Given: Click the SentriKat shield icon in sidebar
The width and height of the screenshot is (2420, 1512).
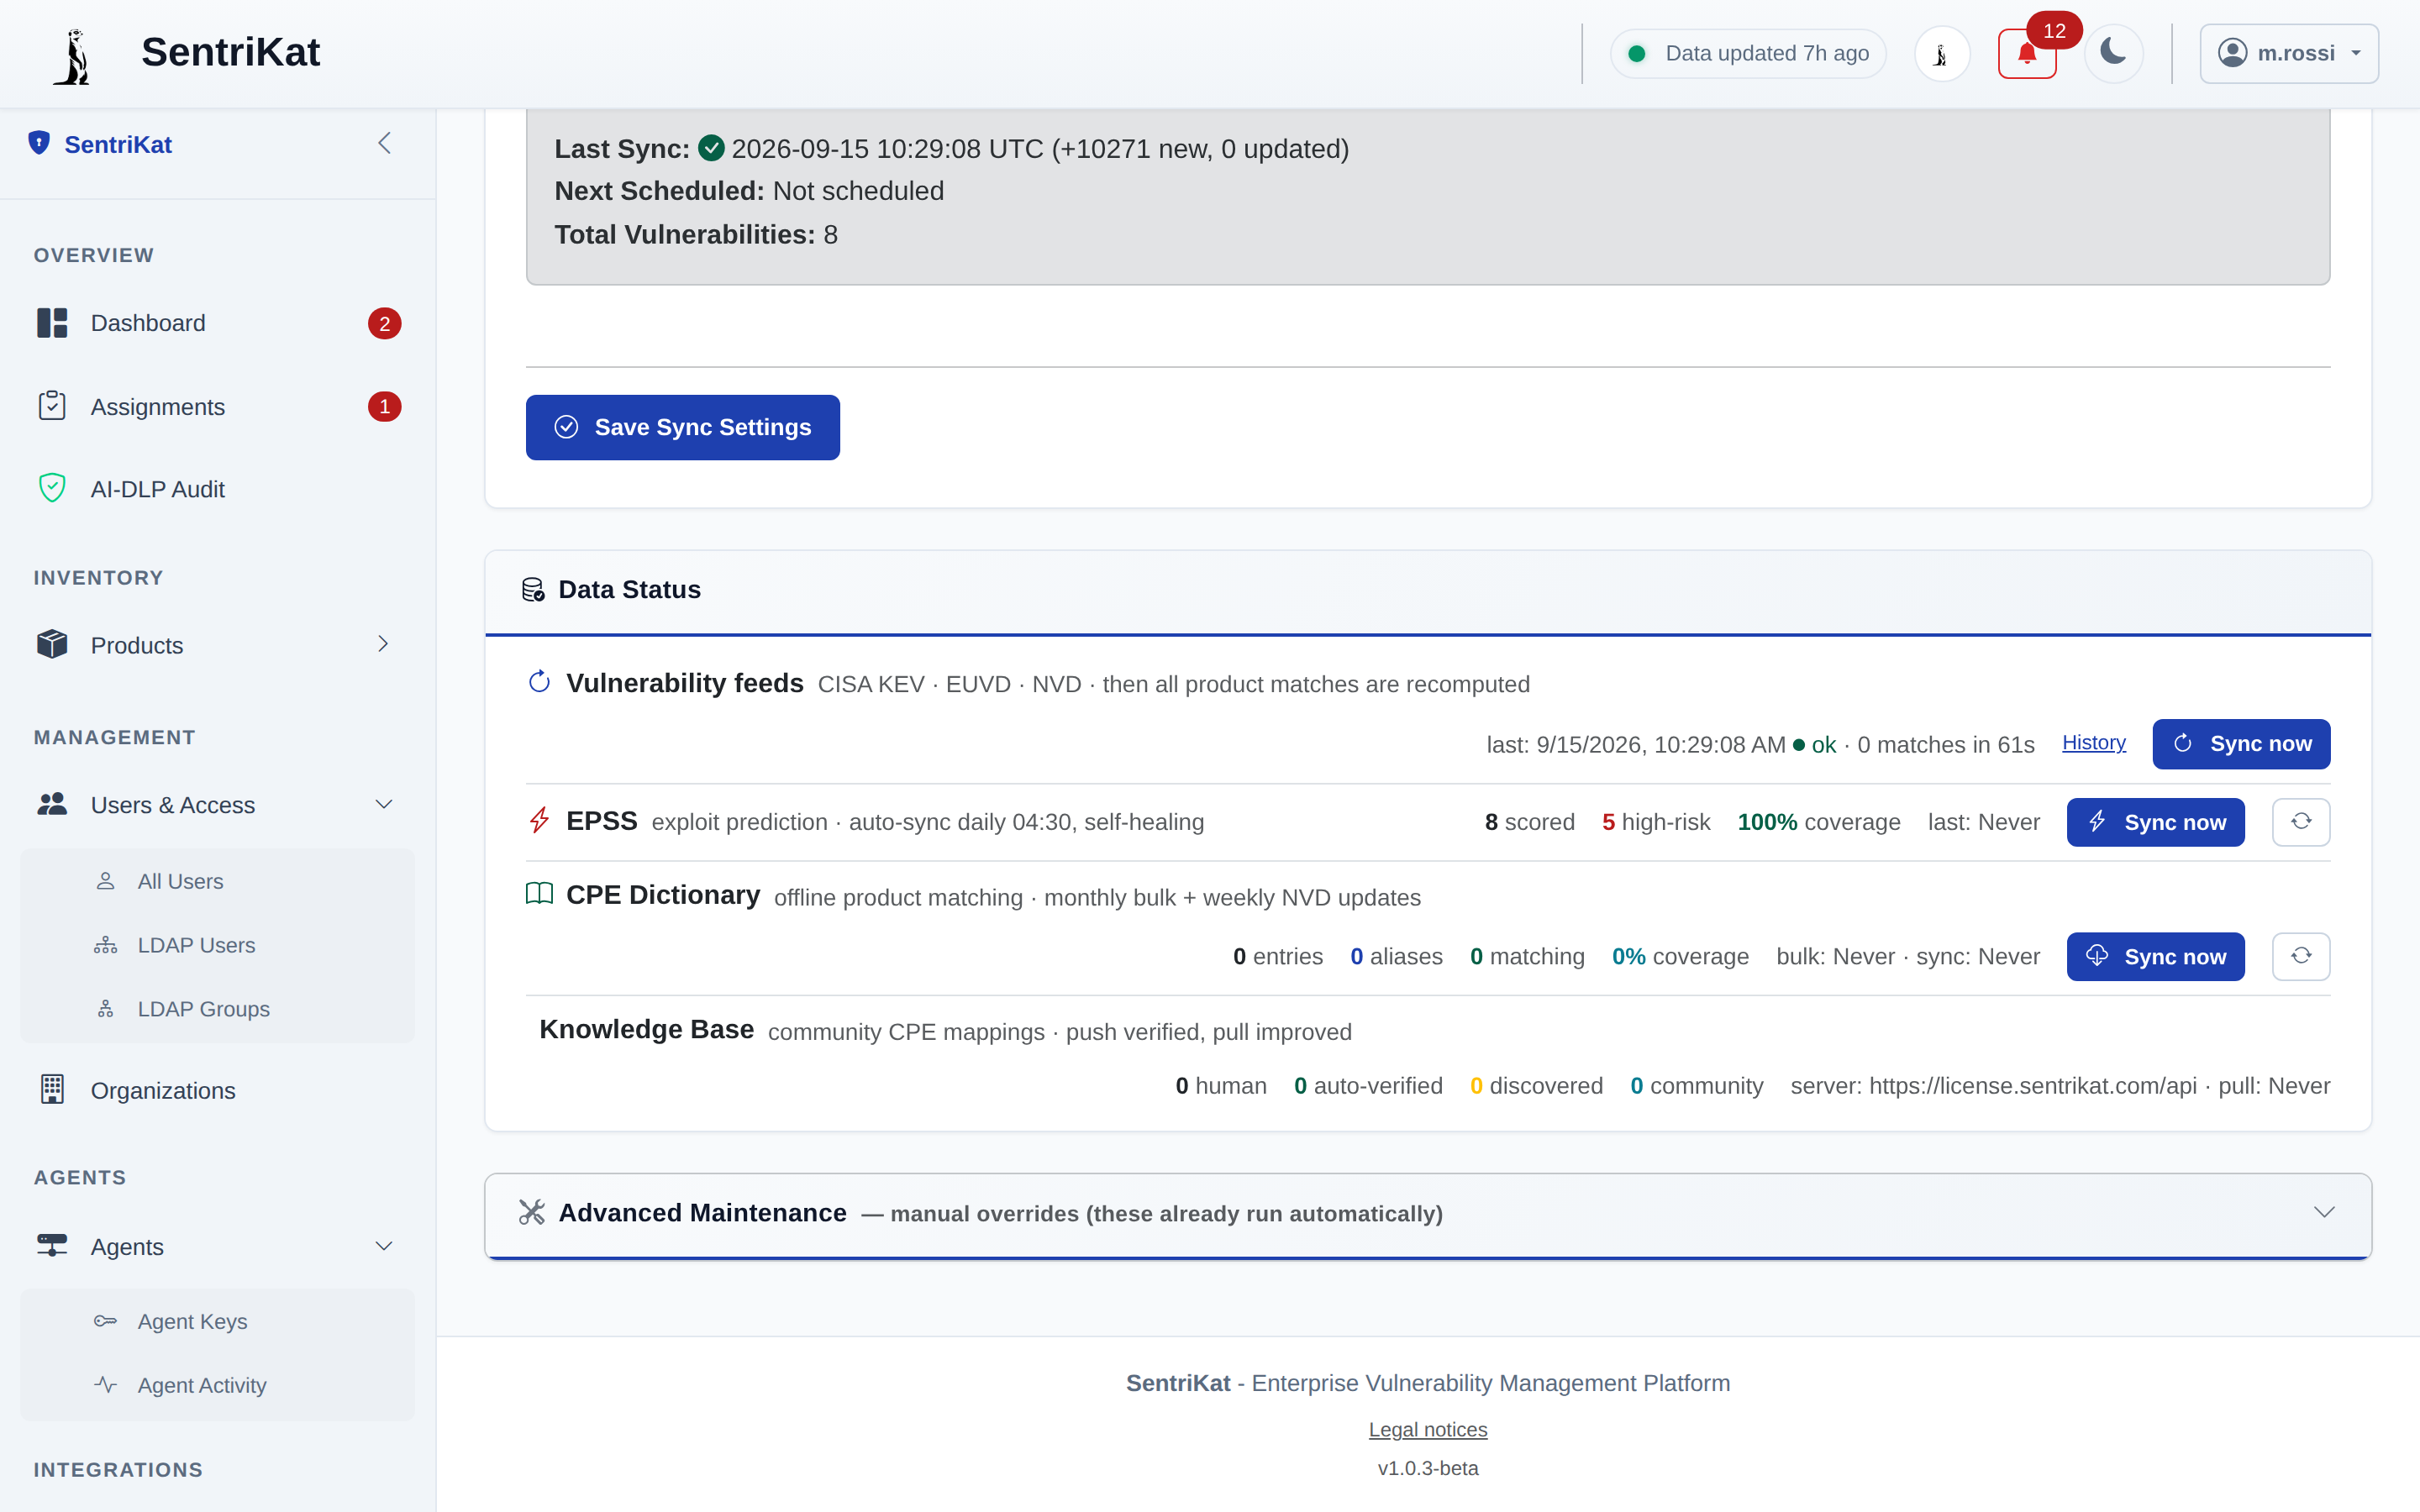Looking at the screenshot, I should (x=39, y=143).
